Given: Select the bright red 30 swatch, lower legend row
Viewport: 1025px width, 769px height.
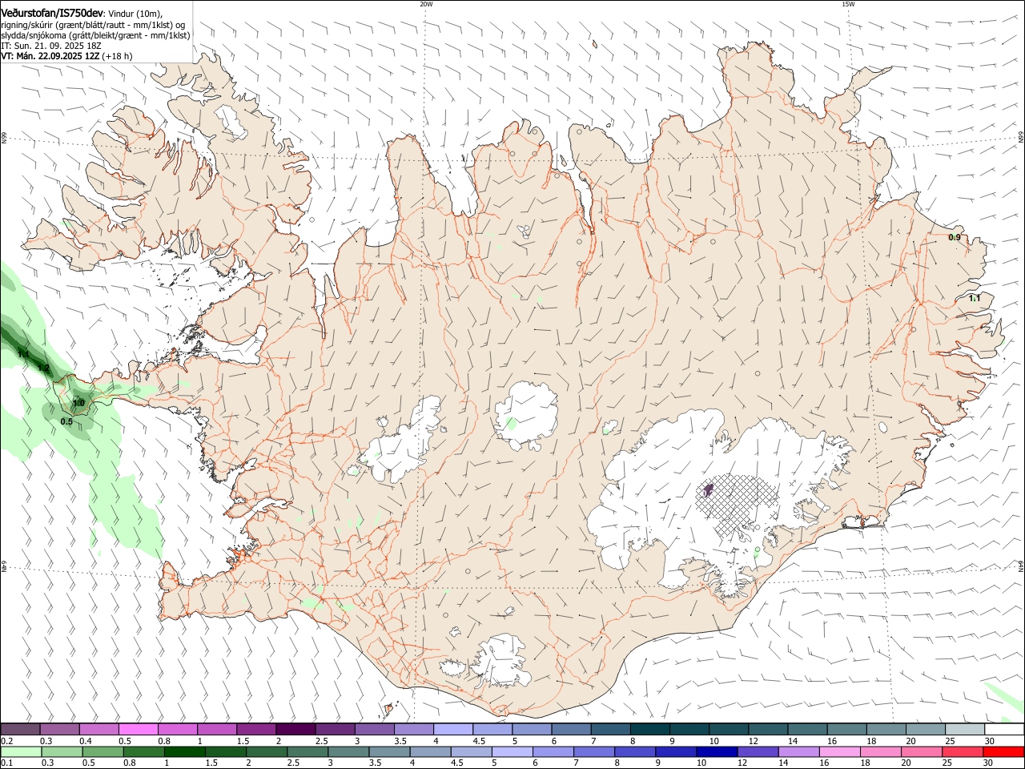Looking at the screenshot, I should coord(1004,751).
